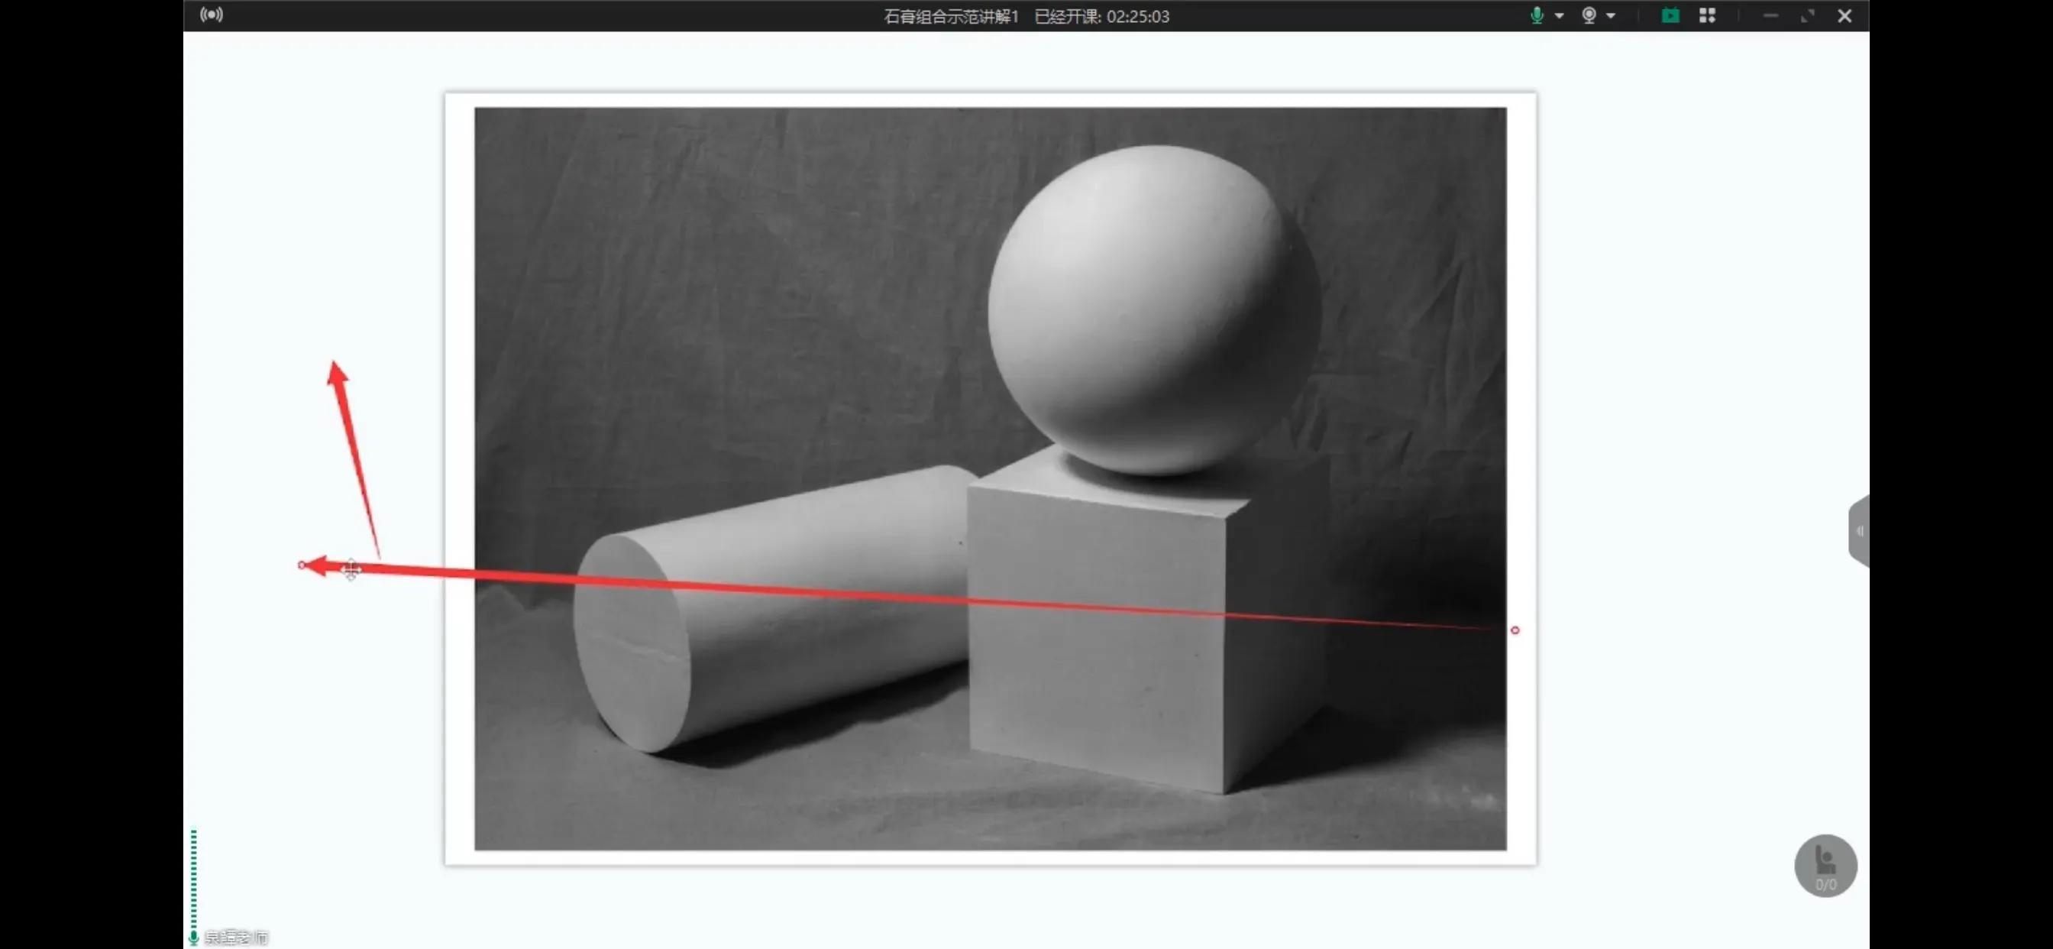Toggle the fullscreen restore arrows icon

click(1808, 16)
